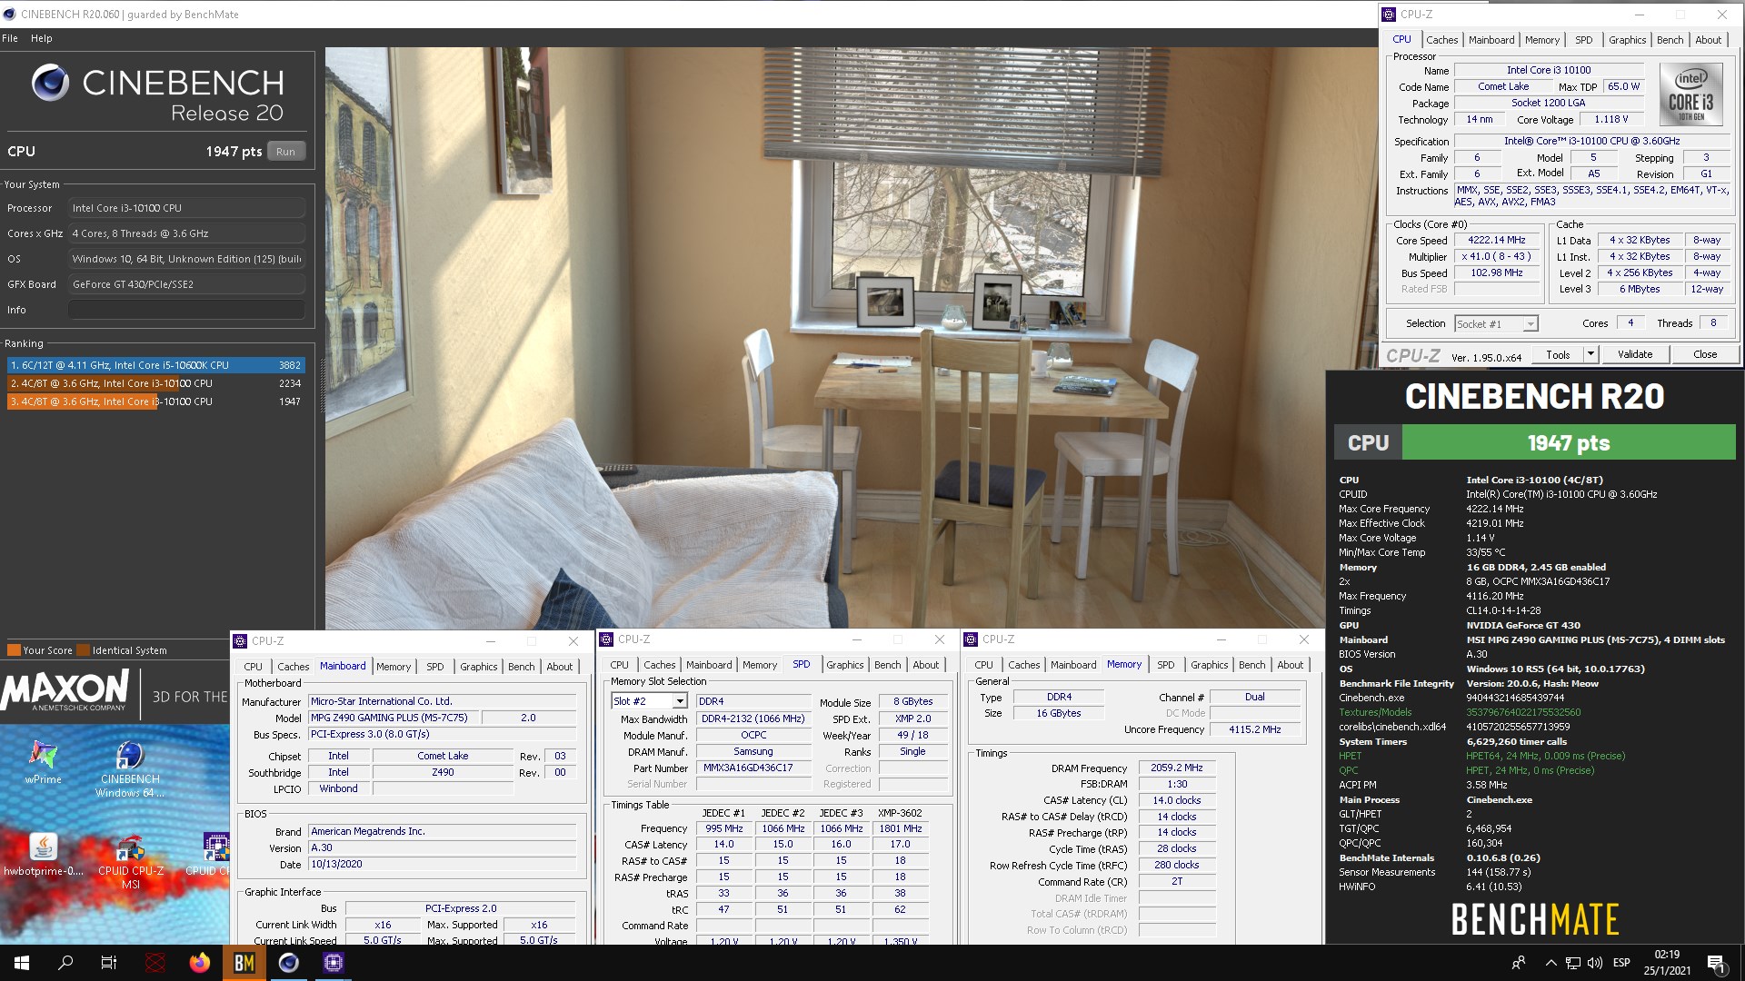Launch Firefox from the taskbar

(200, 963)
